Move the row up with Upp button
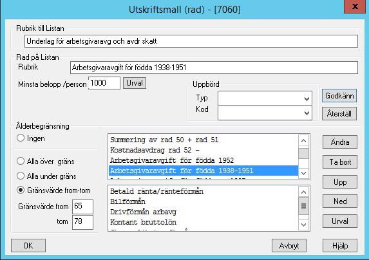The image size is (369, 260). (340, 182)
